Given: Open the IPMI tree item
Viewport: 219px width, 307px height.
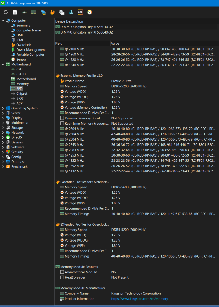Looking at the screenshot, I should (20, 40).
